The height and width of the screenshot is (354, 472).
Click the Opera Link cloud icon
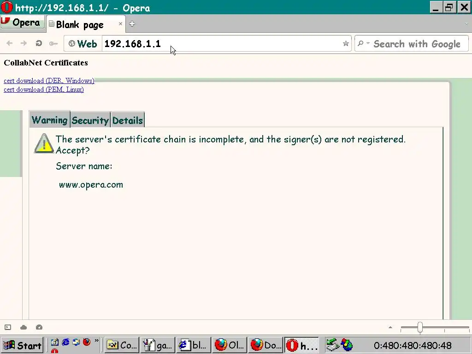pos(24,327)
